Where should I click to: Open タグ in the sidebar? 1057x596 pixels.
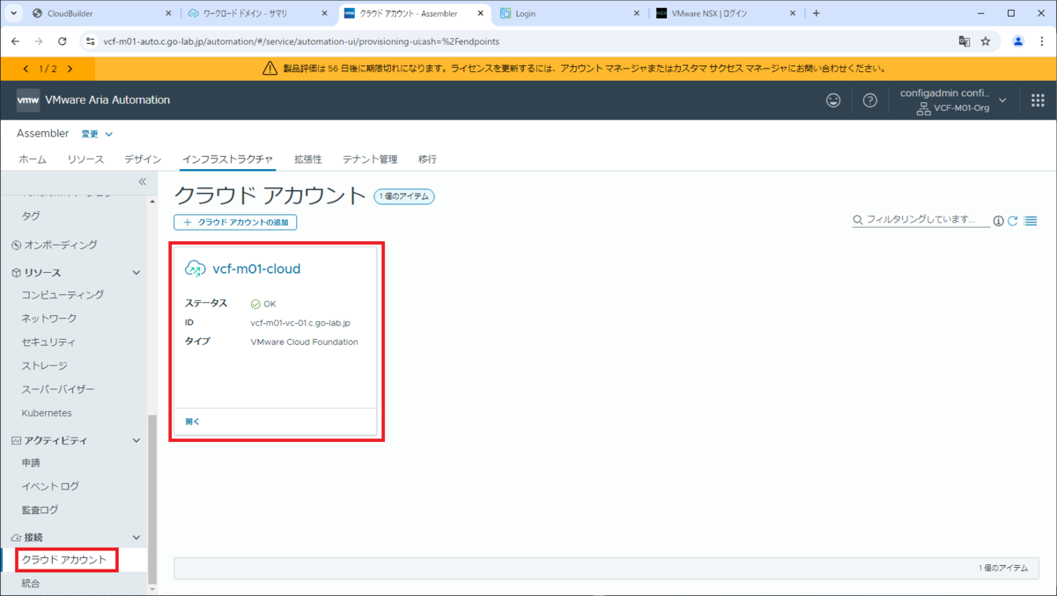coord(30,216)
